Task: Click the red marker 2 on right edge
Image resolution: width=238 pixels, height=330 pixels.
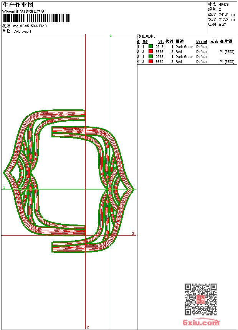Action: (x=133, y=233)
